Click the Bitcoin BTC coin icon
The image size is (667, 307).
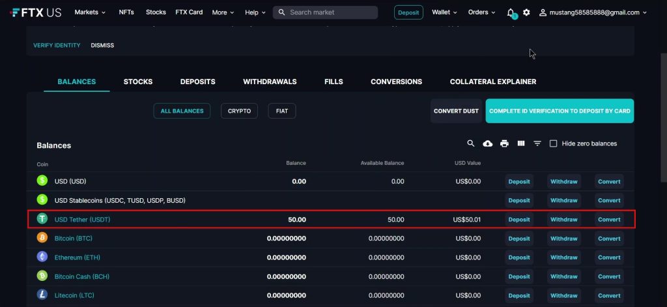[x=42, y=238]
